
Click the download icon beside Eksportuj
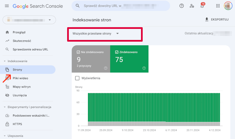207,19
